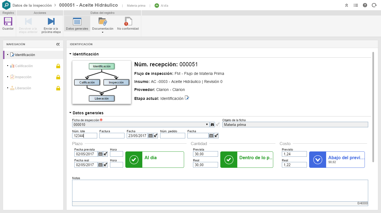Collapse the Navegación panel
Viewport: 381px width, 213px height.
click(x=58, y=44)
